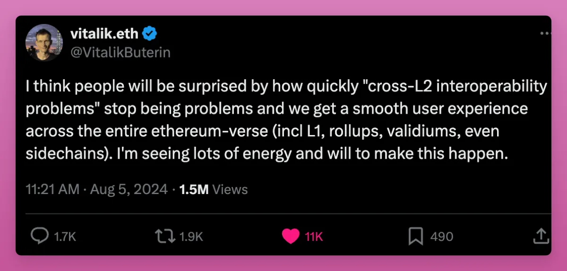Open the vitalik.eth profile picture
This screenshot has height=271, width=567.
[43, 42]
